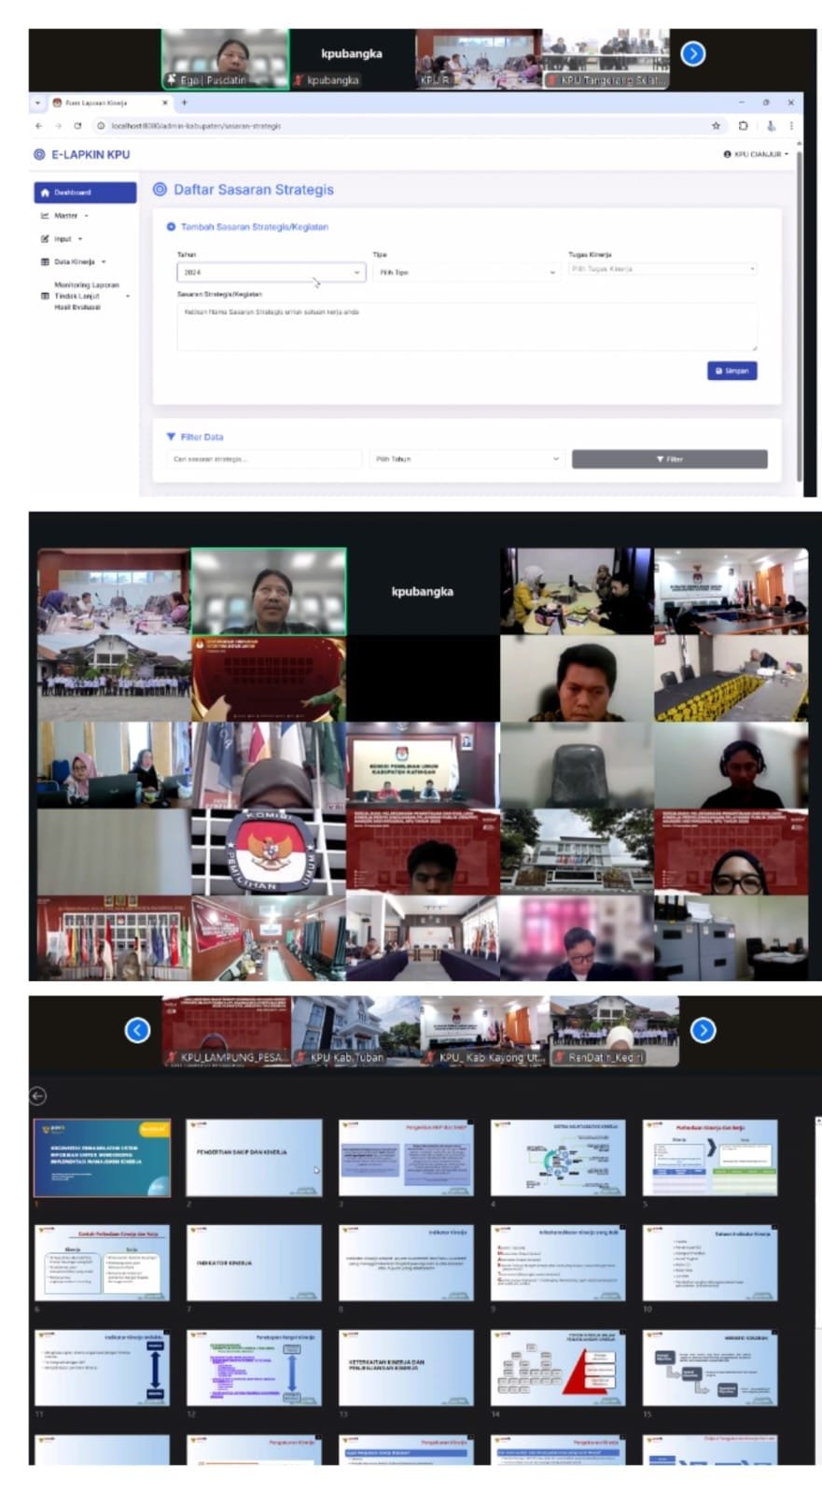Expand the Master sidebar menu
This screenshot has height=1494, width=822.
click(x=65, y=216)
